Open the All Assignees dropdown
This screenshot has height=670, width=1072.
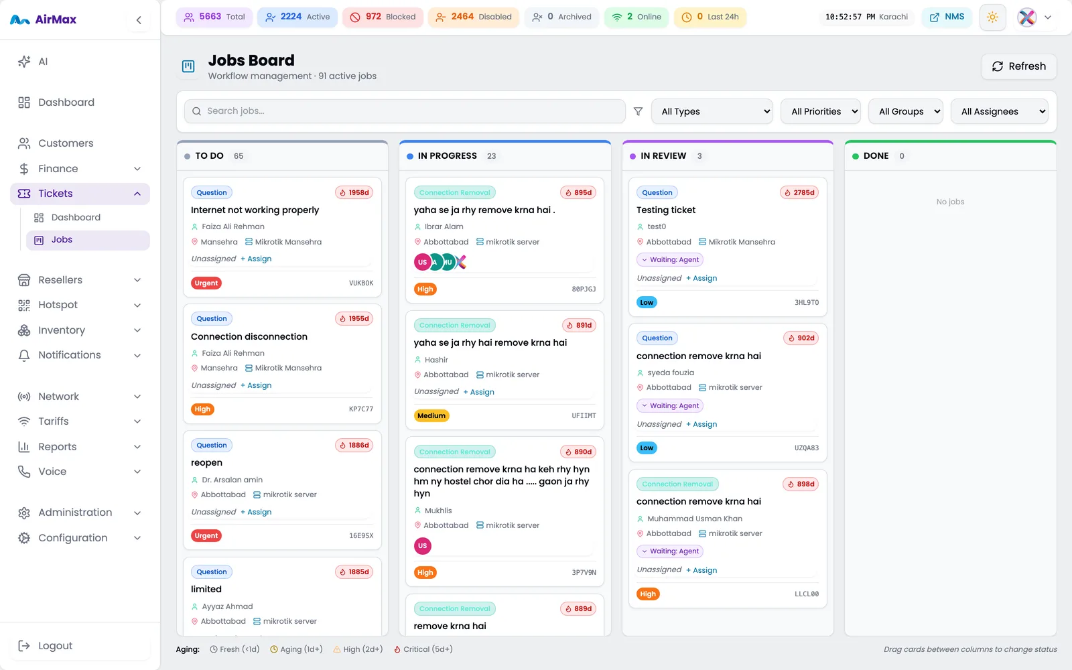[x=999, y=111]
